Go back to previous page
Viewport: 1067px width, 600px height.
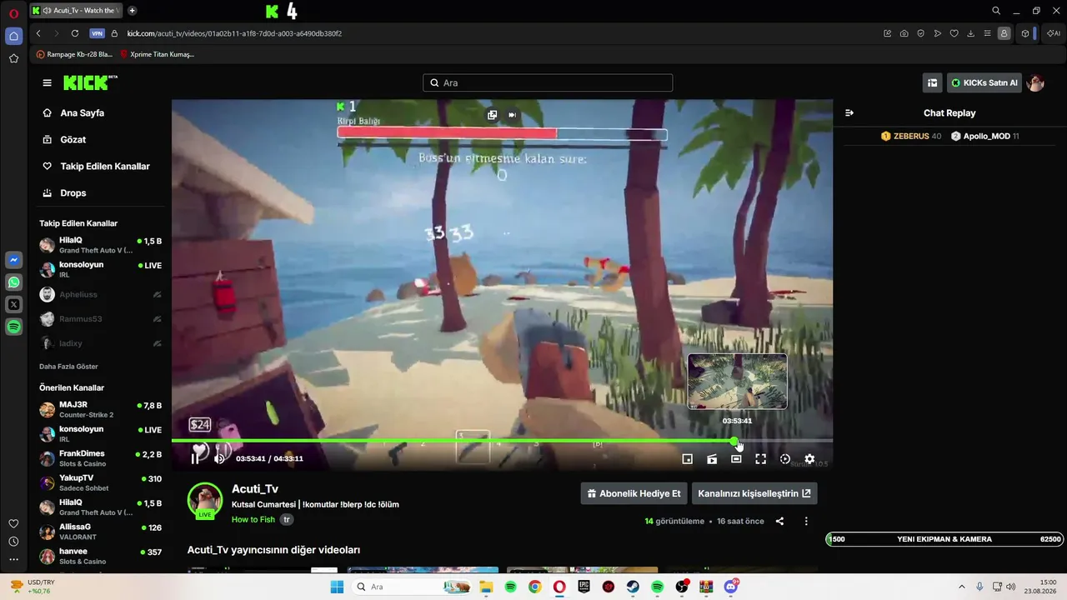38,33
